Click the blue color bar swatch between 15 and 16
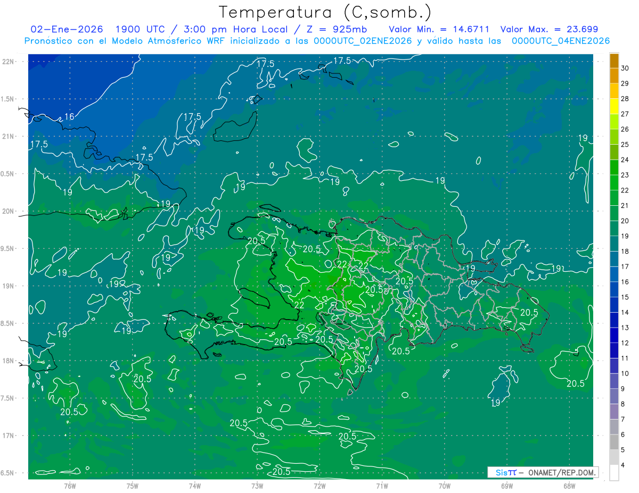The width and height of the screenshot is (639, 493). tap(614, 289)
